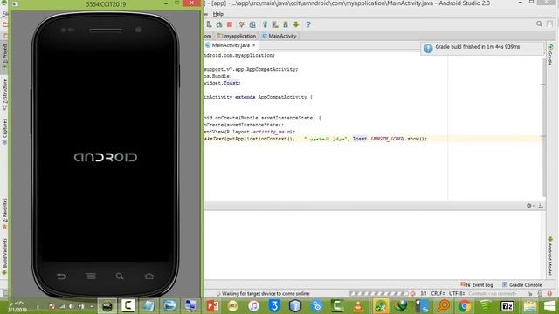
Task: Click the Android Studio taskbar icon
Action: pos(381,306)
